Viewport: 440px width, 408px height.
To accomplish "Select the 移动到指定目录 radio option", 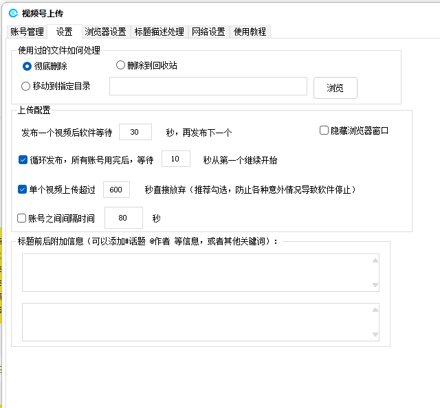I will click(x=26, y=87).
